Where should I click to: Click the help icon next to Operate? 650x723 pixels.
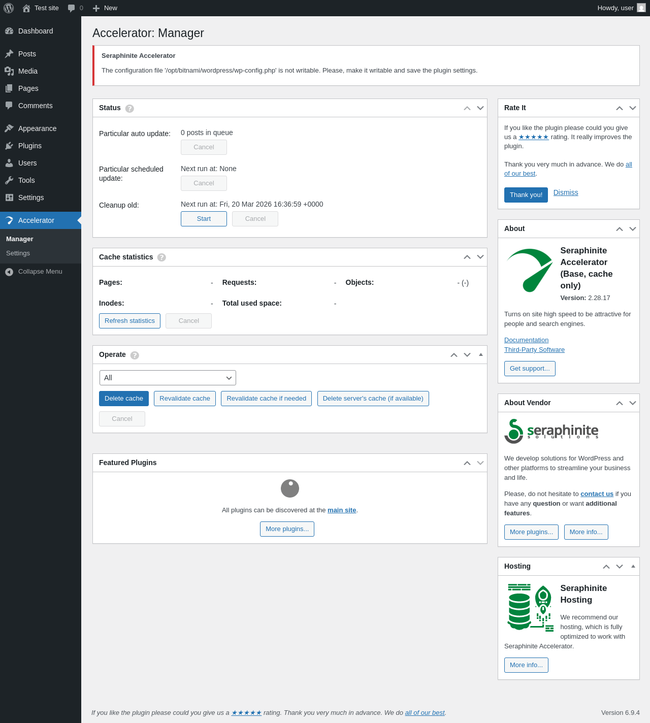(x=135, y=355)
